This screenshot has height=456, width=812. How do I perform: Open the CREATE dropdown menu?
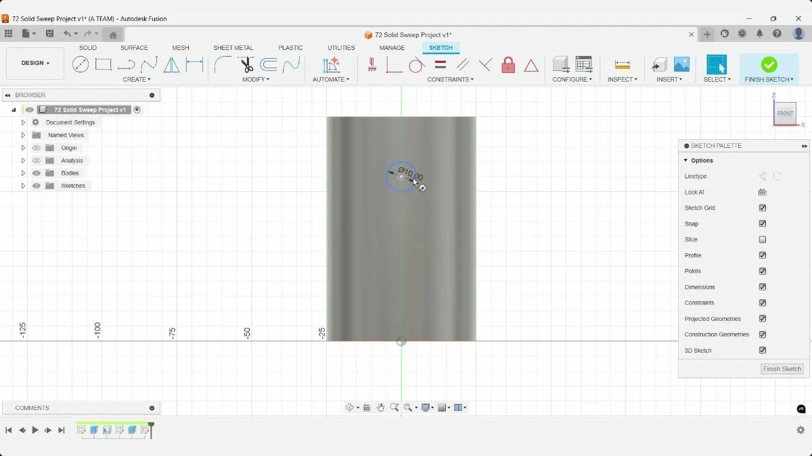[137, 79]
